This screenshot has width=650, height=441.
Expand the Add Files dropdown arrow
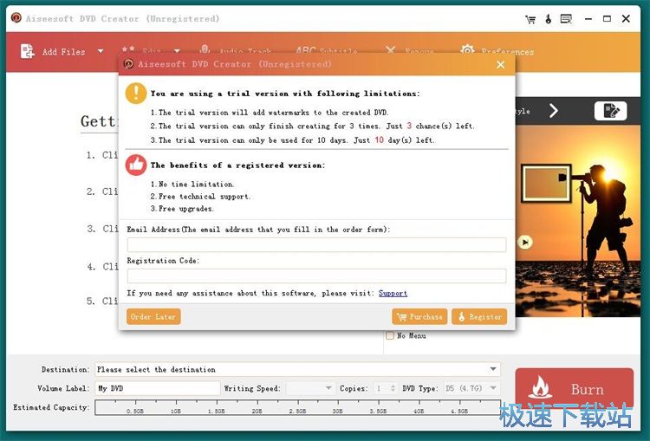coord(101,51)
